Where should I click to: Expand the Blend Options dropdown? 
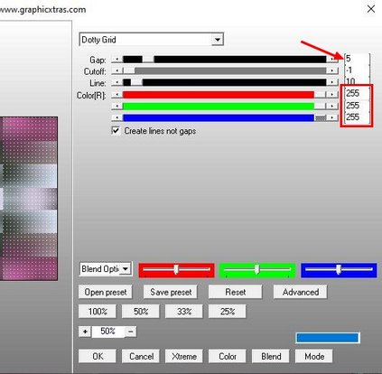126,268
